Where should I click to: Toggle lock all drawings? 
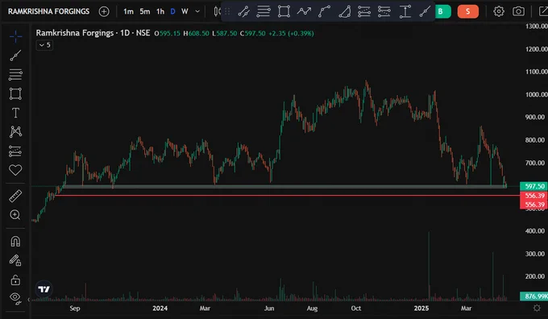15,280
